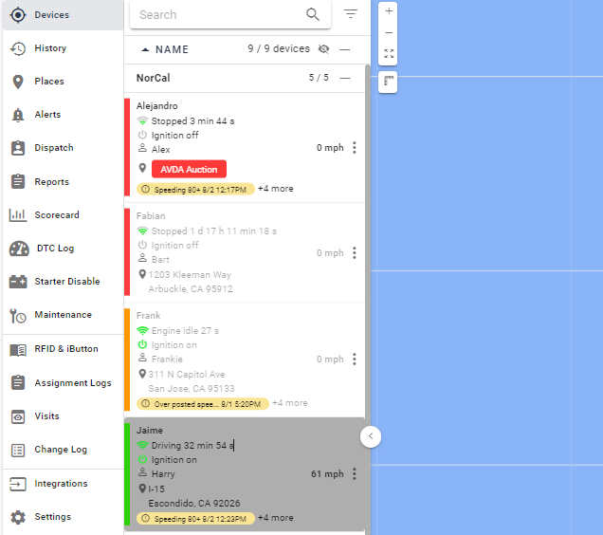Screen dimensions: 603x535
Task: Click the AVDA Auction place tag
Action: (x=189, y=169)
